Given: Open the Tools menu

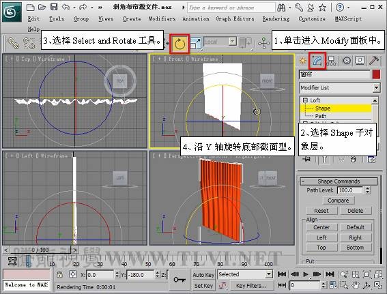Looking at the screenshot, I should (x=57, y=18).
